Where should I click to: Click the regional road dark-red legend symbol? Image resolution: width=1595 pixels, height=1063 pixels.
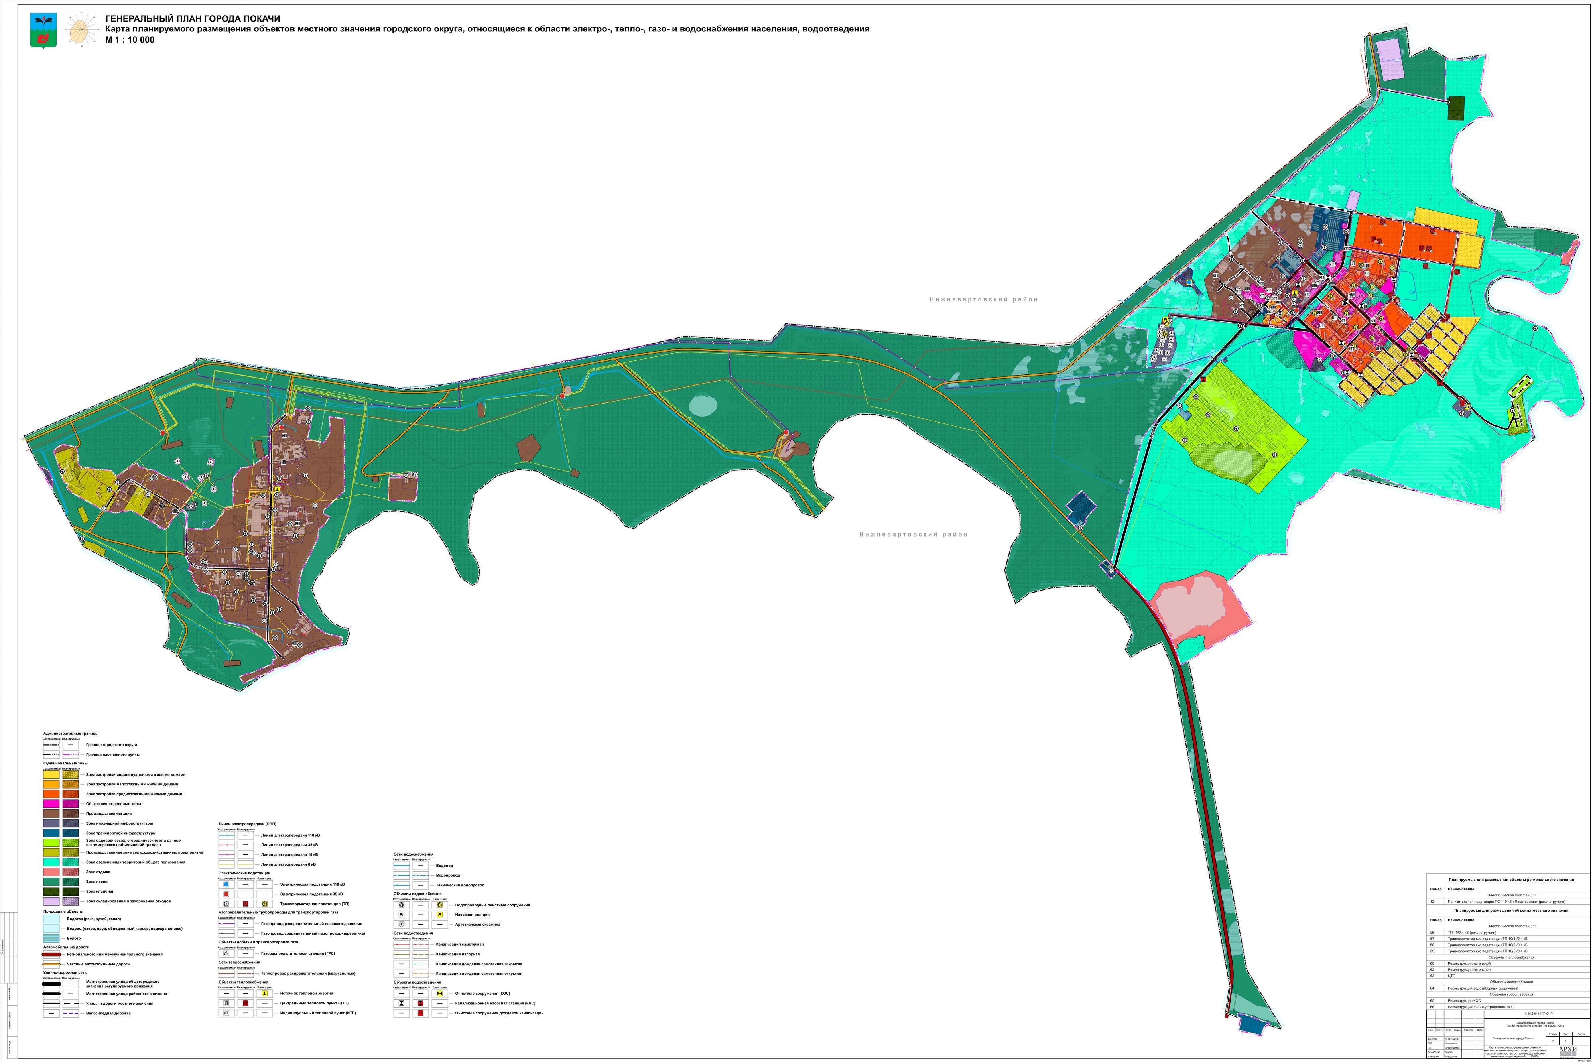(x=51, y=954)
